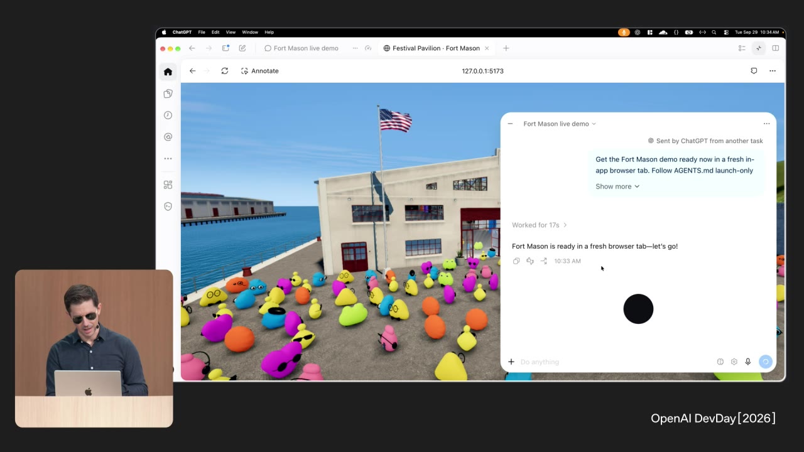Screen dimensions: 804x452
Task: Click the 127.0.0.1:5173 address field
Action: pyautogui.click(x=482, y=71)
